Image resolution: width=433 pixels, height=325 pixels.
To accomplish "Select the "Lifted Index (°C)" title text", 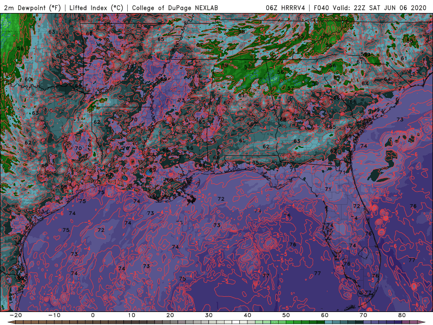I will [96, 8].
